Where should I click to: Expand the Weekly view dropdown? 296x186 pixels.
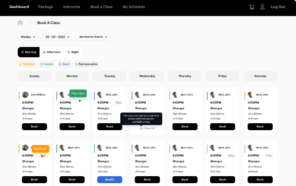point(28,37)
